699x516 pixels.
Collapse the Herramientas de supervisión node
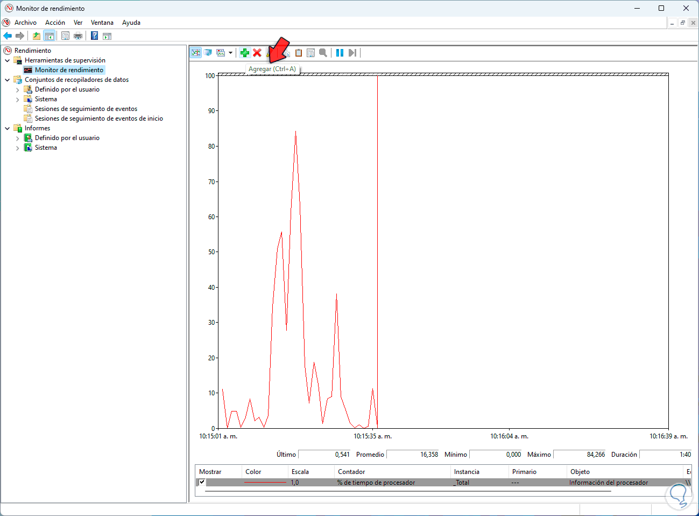coord(8,60)
